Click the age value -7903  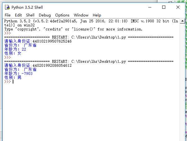[x=27, y=73]
